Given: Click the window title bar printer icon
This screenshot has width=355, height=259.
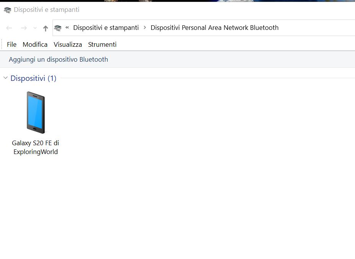Looking at the screenshot, I should click(x=7, y=10).
